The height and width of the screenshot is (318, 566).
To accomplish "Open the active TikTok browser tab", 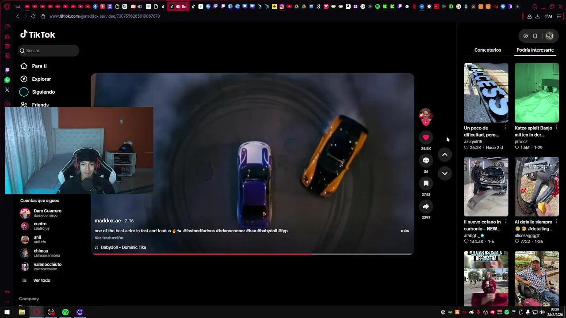I will 179,7.
